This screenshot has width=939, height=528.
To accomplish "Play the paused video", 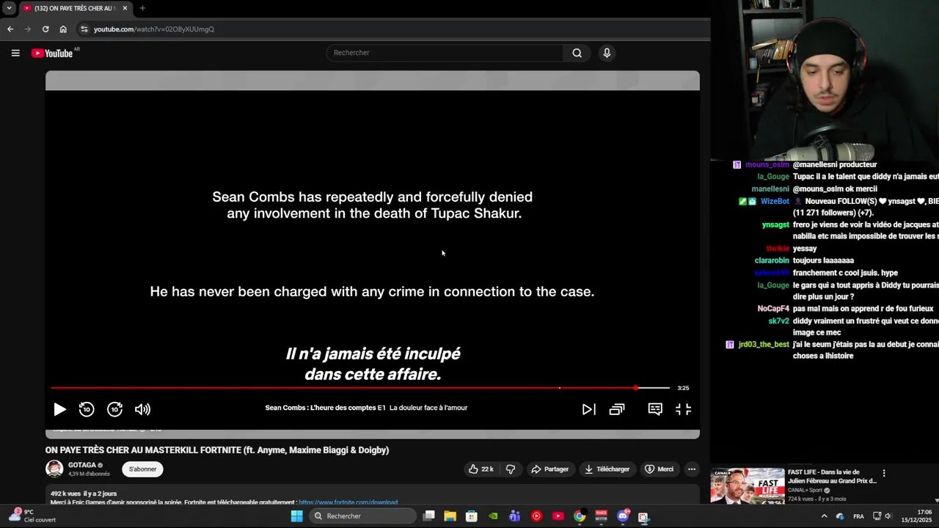I will pos(59,409).
